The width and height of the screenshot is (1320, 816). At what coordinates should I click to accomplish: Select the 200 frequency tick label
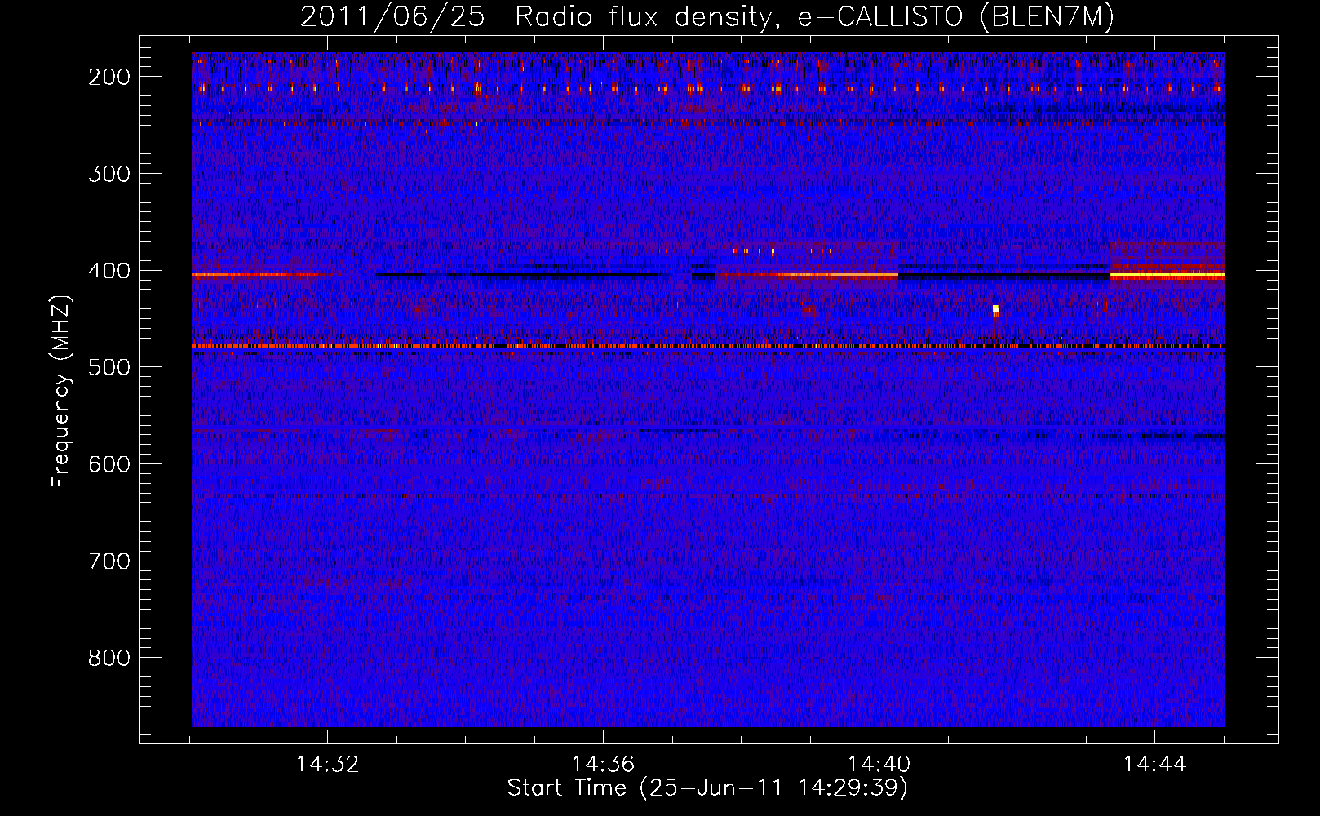109,77
